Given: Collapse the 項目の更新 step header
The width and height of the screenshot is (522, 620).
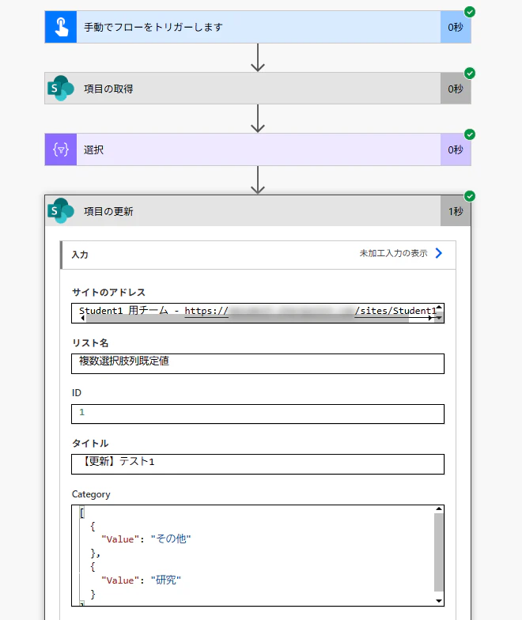Looking at the screenshot, I should 258,210.
